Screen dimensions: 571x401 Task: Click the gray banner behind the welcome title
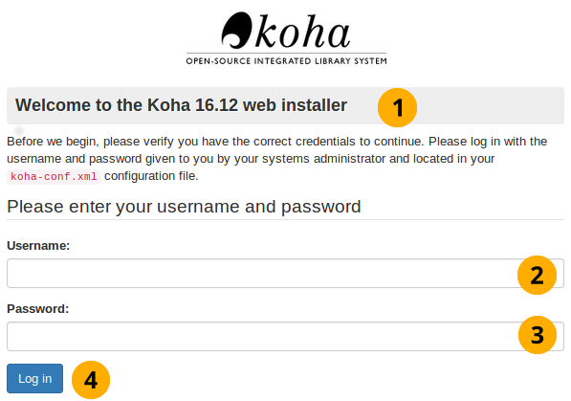click(x=285, y=105)
